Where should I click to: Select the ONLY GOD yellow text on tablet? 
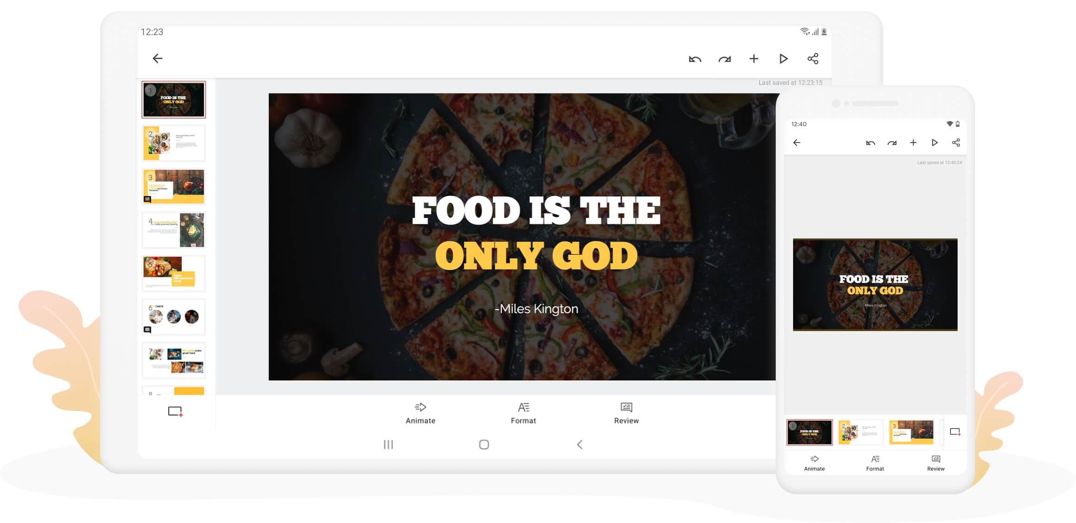[x=536, y=256]
